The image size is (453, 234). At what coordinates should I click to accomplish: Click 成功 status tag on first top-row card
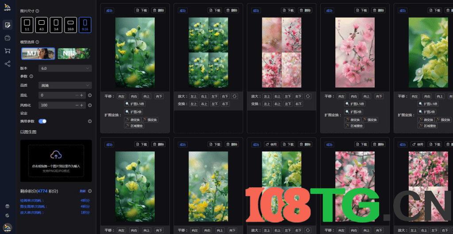(x=109, y=11)
